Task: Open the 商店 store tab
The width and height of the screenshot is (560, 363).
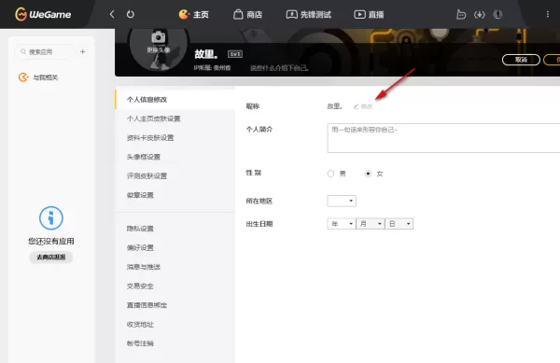Action: pyautogui.click(x=248, y=14)
